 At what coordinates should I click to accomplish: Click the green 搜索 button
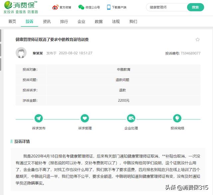(x=195, y=7)
